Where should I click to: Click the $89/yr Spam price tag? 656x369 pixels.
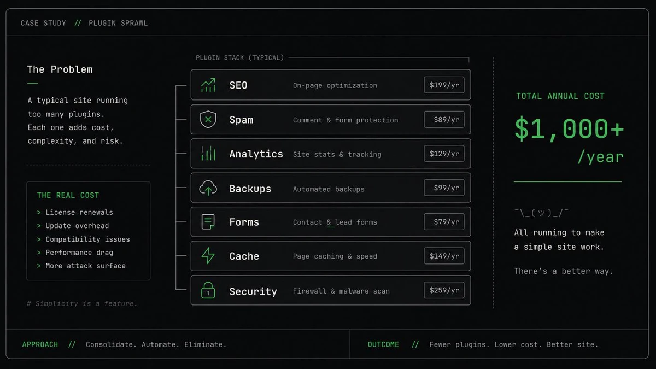click(444, 119)
